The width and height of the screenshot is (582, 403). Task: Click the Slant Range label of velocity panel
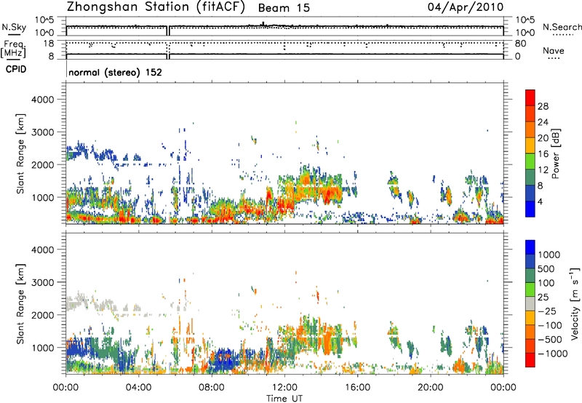pos(20,304)
